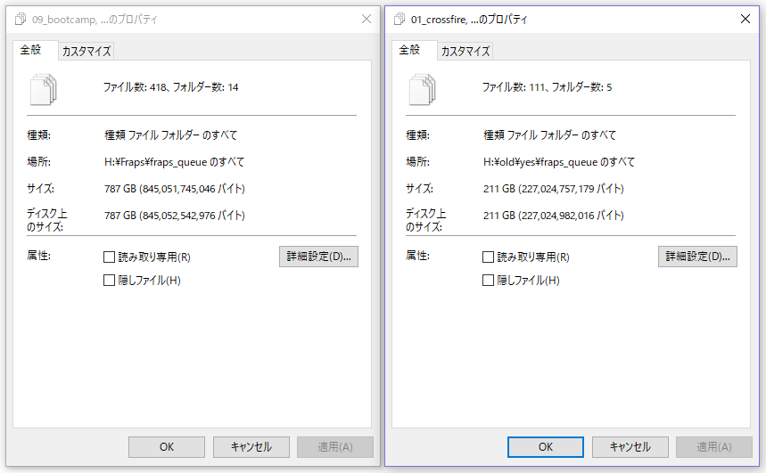Open 詳細設定(D)... in the 09_bootcamp window
Image resolution: width=766 pixels, height=473 pixels.
318,257
